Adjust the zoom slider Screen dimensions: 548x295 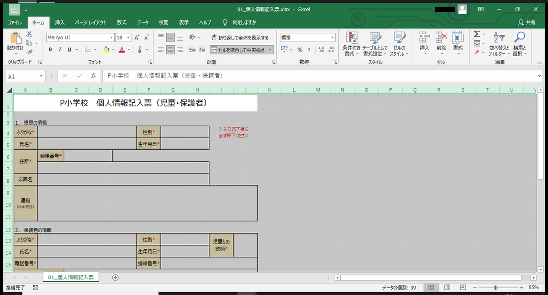495,287
